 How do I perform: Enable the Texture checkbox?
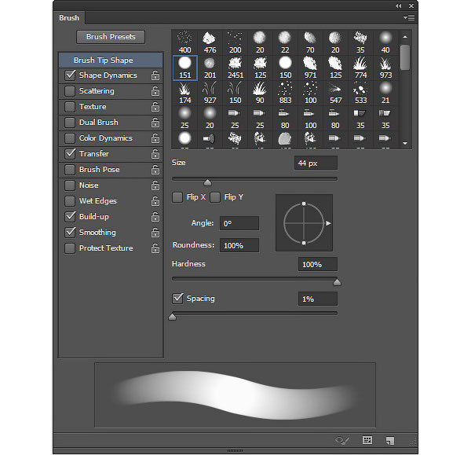tap(70, 106)
